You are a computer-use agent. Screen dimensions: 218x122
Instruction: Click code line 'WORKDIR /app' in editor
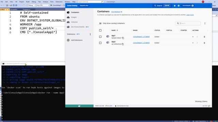tap(31, 24)
